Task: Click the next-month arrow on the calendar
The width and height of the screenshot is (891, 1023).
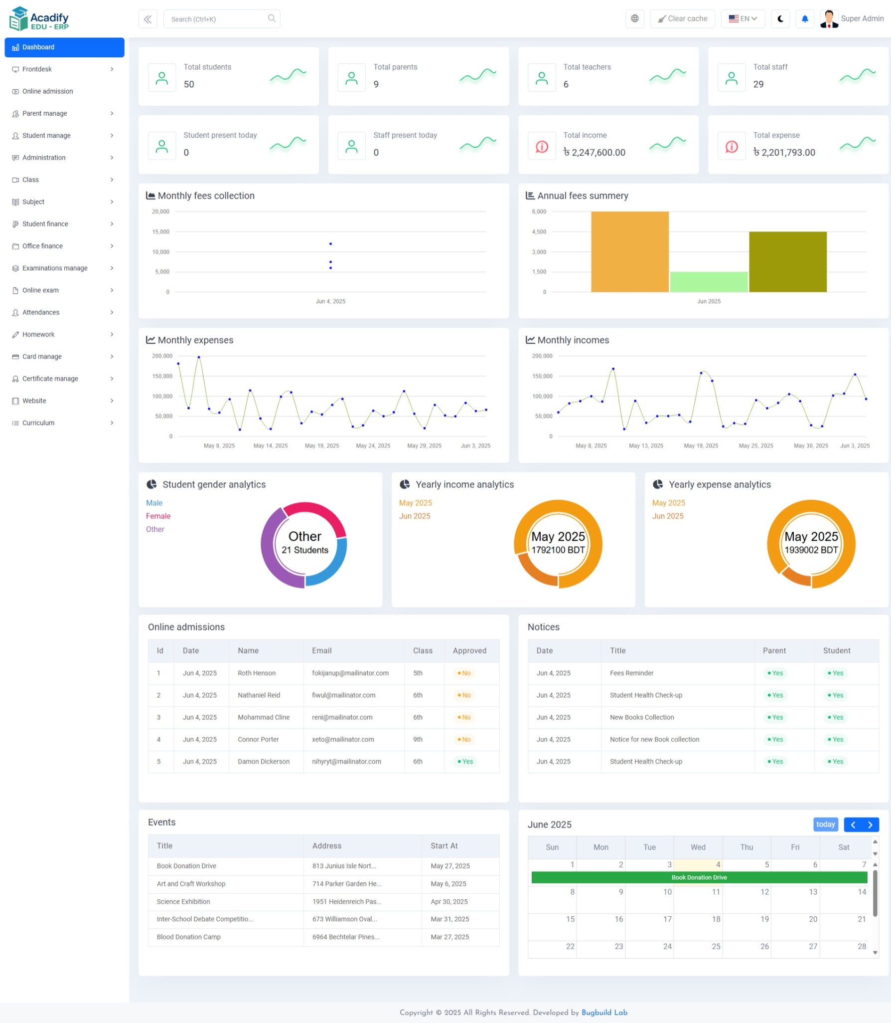Action: click(871, 824)
